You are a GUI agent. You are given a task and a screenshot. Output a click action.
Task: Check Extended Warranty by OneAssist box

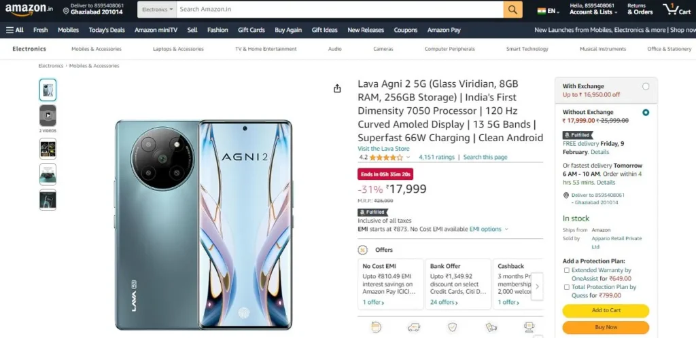[x=566, y=270]
